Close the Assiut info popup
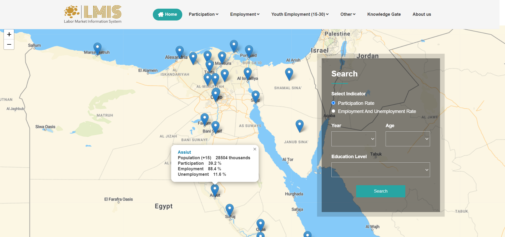This screenshot has width=505, height=237. [x=255, y=149]
